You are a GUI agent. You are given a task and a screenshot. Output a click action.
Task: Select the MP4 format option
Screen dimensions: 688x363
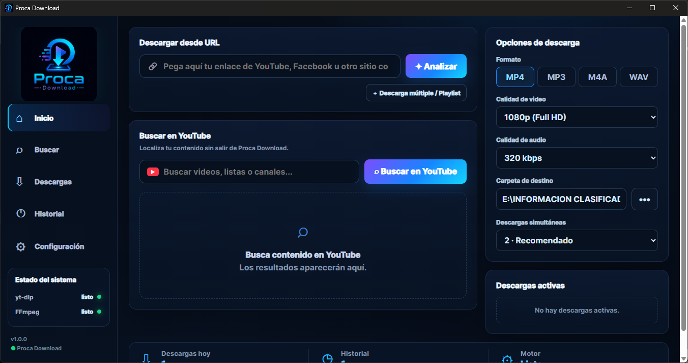coord(515,77)
